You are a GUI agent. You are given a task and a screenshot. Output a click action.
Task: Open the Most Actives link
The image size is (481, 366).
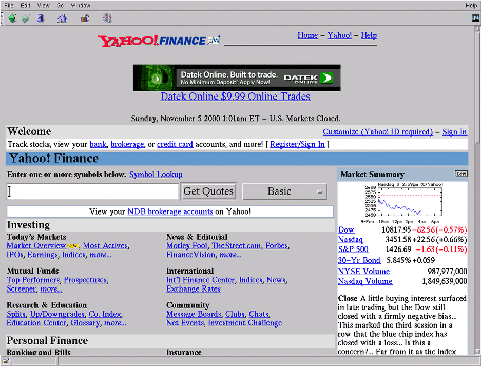105,246
